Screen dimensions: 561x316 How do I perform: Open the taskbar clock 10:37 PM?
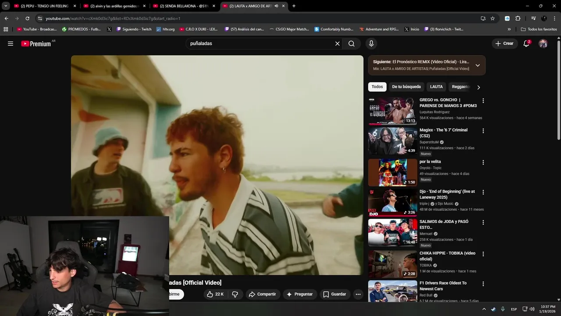(x=548, y=309)
